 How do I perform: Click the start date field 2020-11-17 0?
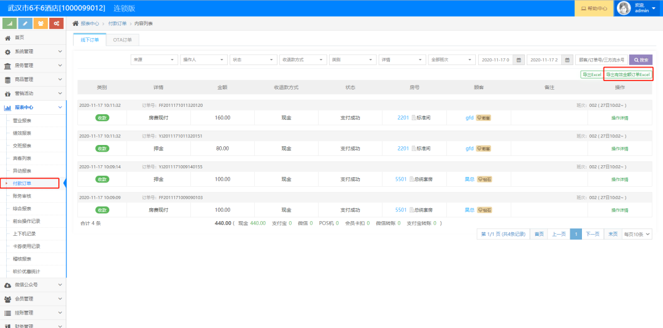(496, 60)
